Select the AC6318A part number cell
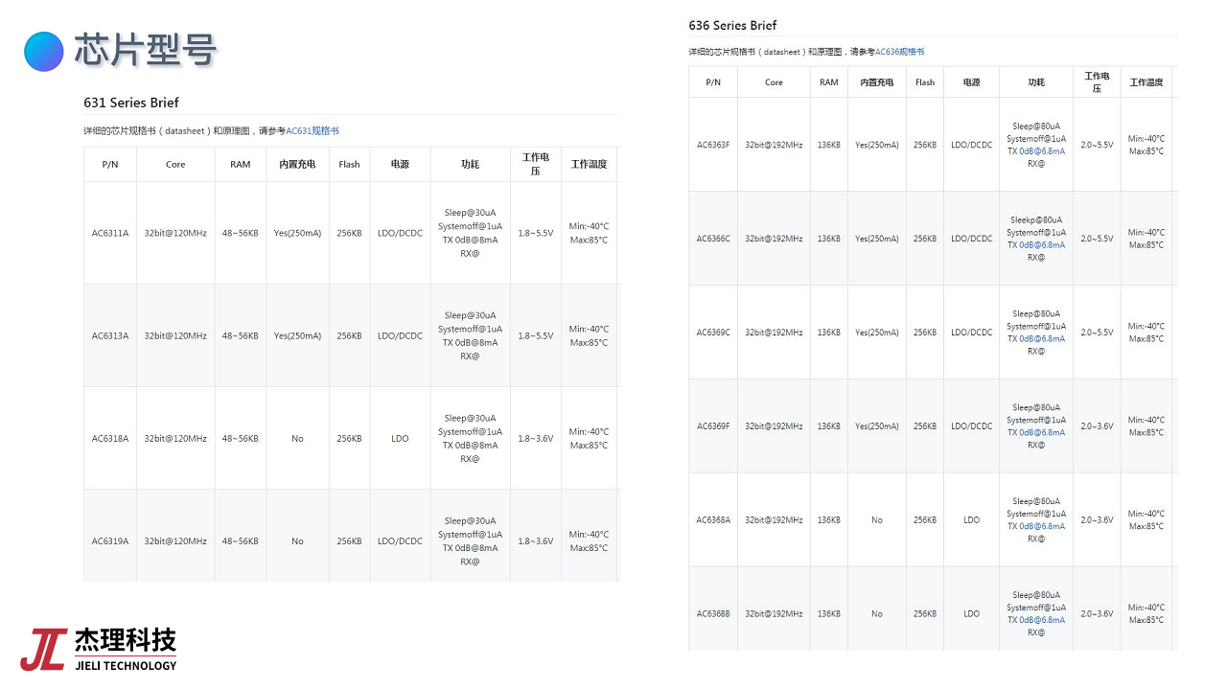1227x690 pixels. pyautogui.click(x=110, y=439)
